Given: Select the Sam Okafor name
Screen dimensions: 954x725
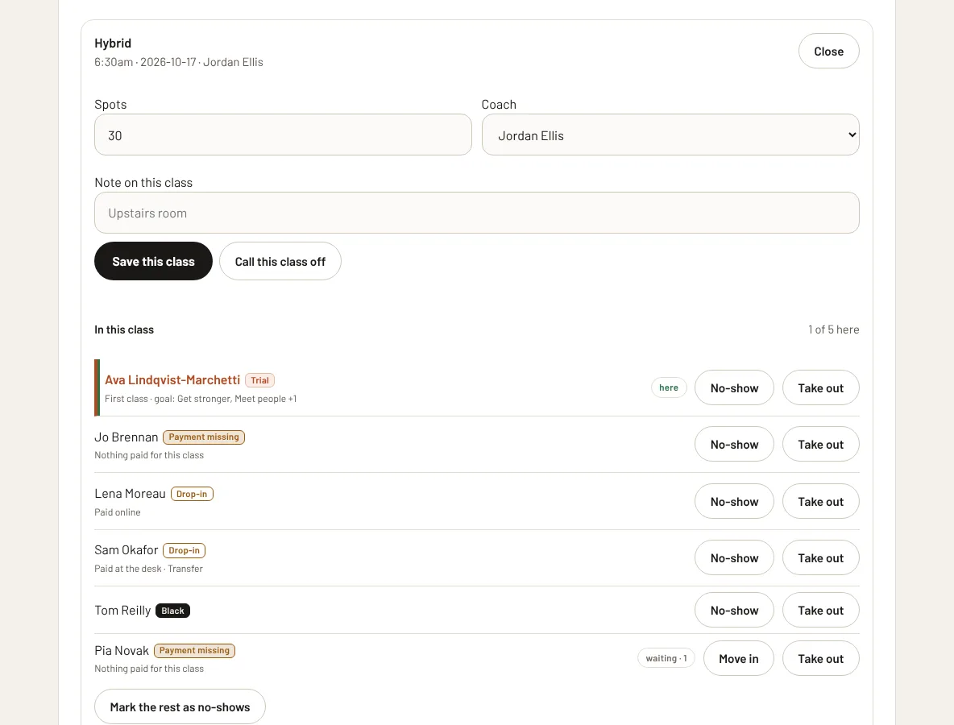Looking at the screenshot, I should pyautogui.click(x=126, y=550).
